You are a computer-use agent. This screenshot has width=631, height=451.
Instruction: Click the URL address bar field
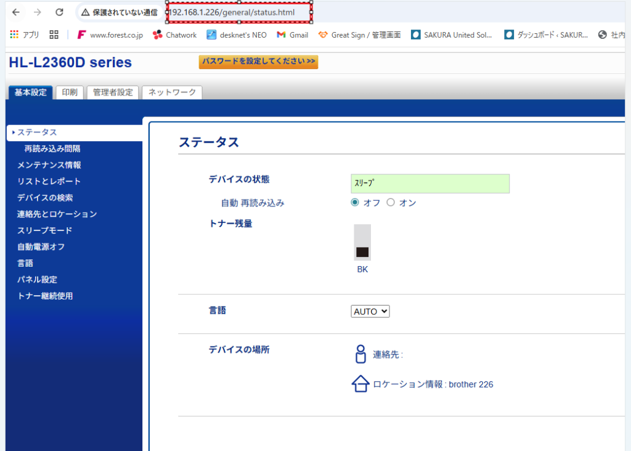click(239, 12)
